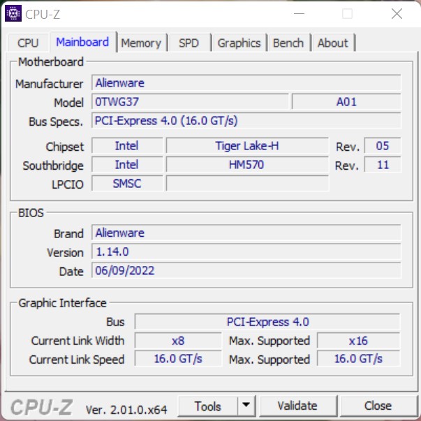Select the Mainboard tab
Screen dimensions: 421x421
pos(82,42)
